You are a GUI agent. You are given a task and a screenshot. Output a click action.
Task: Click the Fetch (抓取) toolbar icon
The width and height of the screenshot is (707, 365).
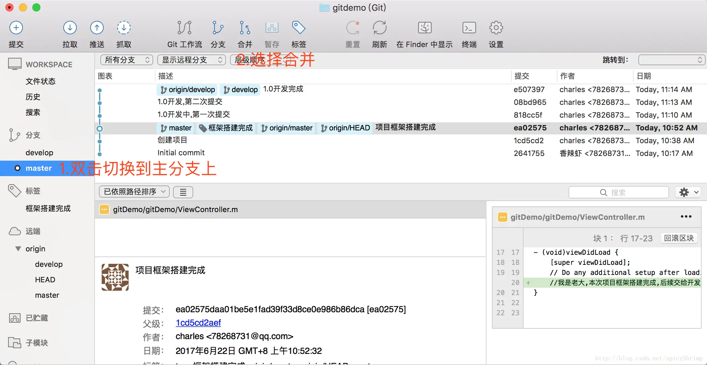coord(124,28)
